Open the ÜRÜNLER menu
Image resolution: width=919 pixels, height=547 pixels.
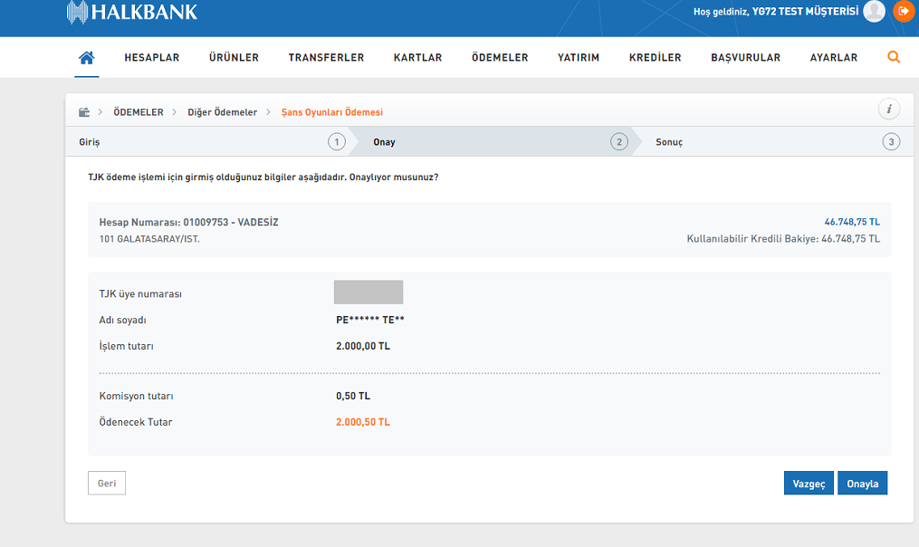(x=234, y=57)
